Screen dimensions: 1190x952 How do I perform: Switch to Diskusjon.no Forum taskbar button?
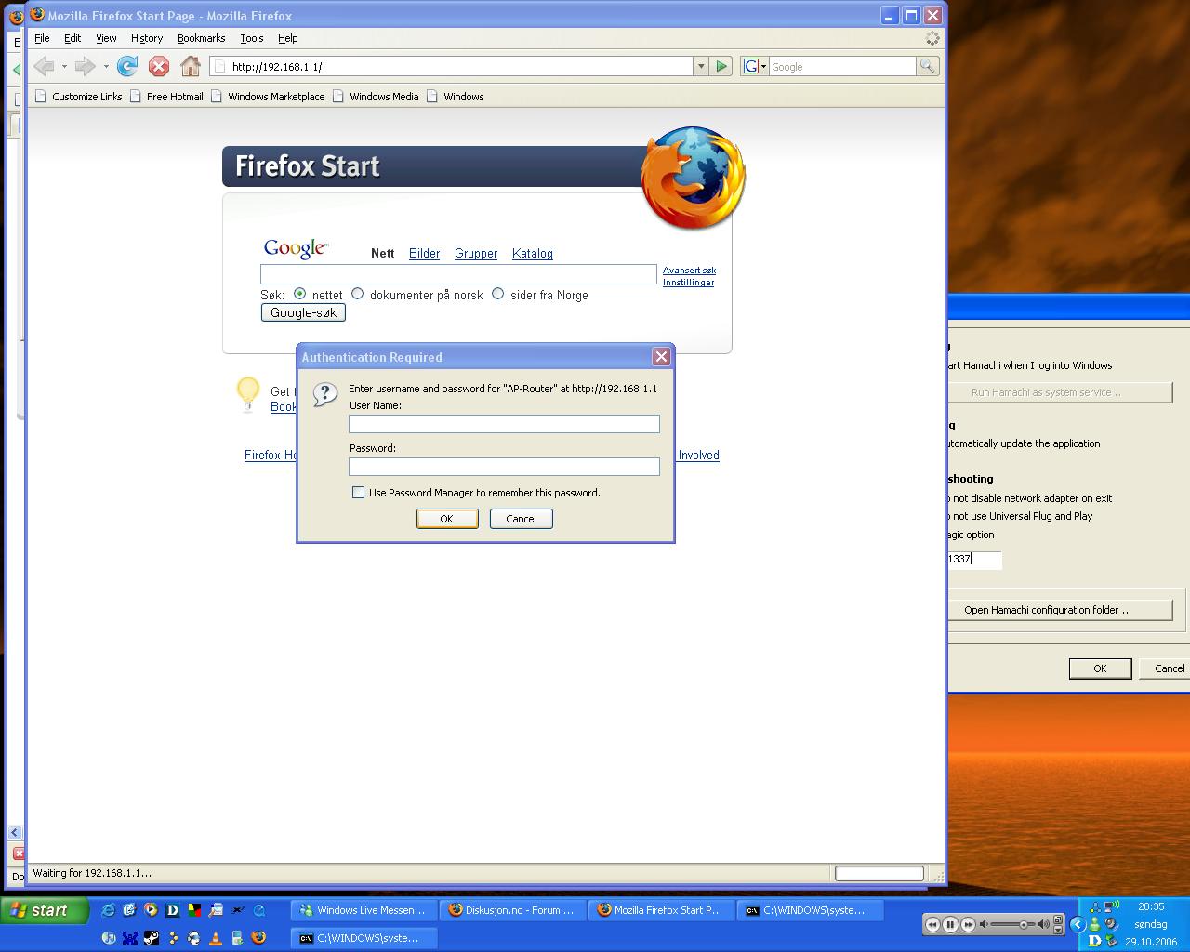tap(512, 910)
